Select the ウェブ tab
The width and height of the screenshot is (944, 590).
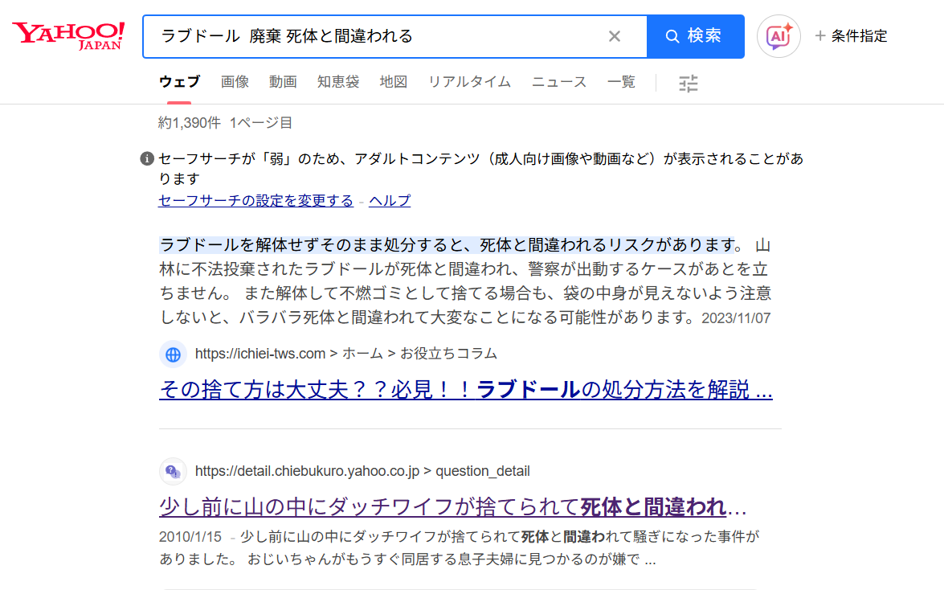click(179, 82)
